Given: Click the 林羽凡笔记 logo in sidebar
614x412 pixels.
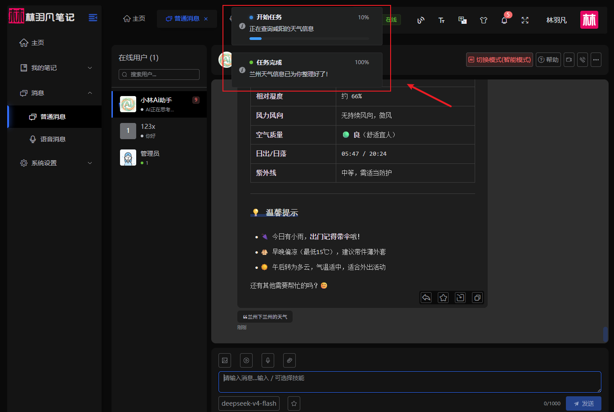Looking at the screenshot, I should [42, 17].
